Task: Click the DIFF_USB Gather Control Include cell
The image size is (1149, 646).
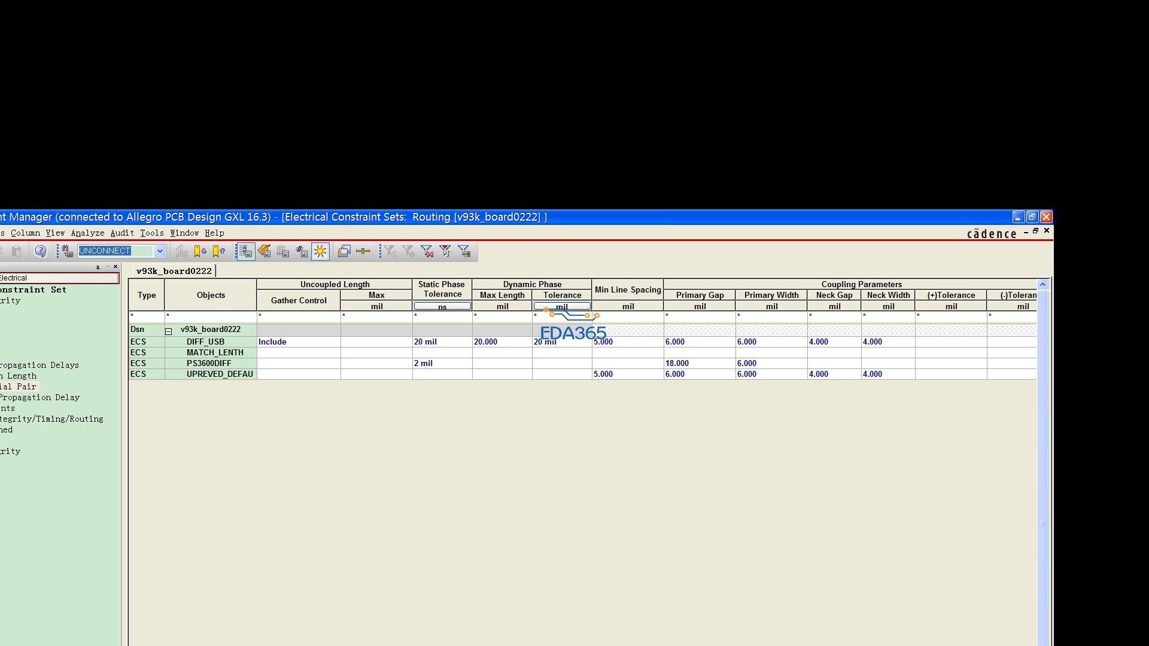Action: coord(298,342)
